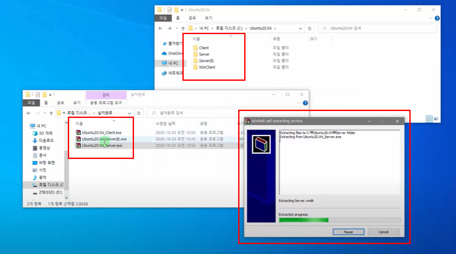Select 다운로드 in 설치완료 sidebar

click(43, 140)
